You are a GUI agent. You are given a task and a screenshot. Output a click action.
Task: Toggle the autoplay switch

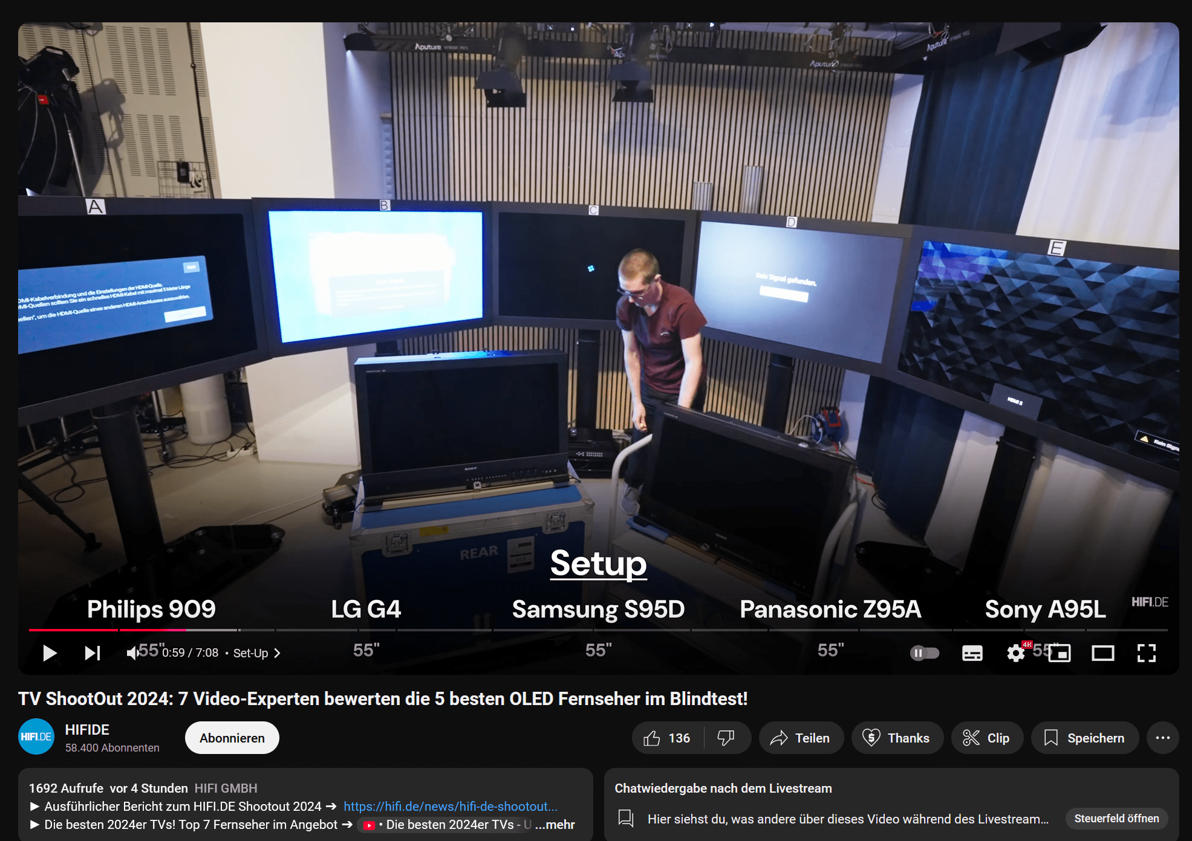pos(924,653)
